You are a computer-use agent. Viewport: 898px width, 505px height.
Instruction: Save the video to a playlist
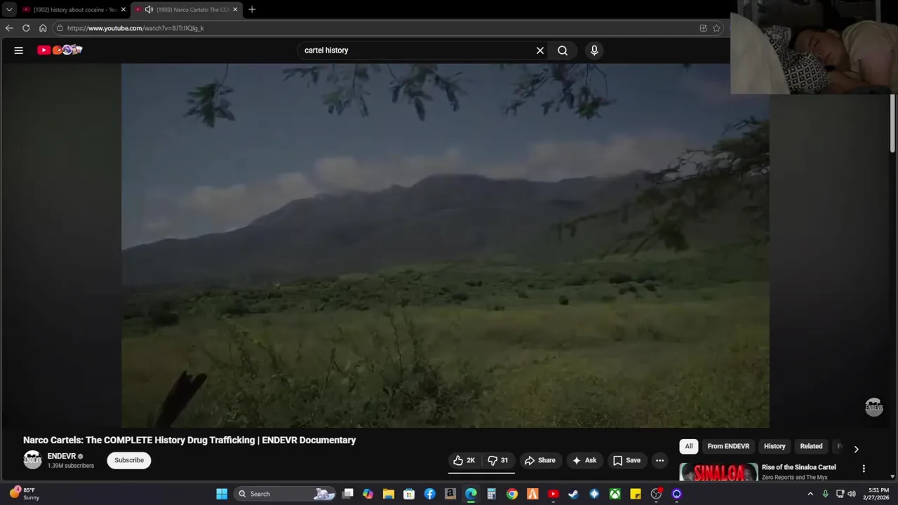coord(626,460)
